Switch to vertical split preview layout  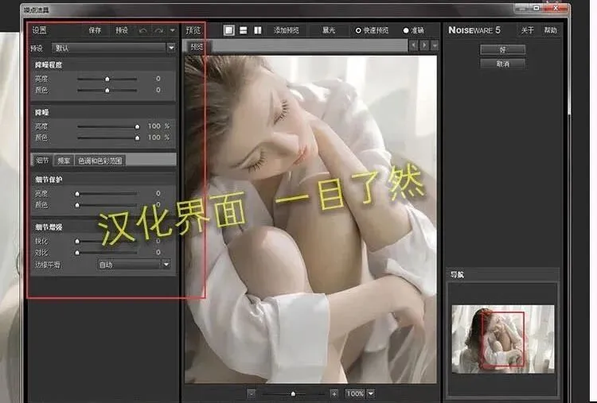[257, 30]
